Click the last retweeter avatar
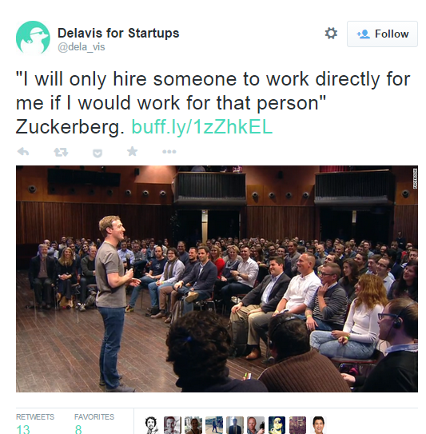The height and width of the screenshot is (434, 426). tap(319, 425)
